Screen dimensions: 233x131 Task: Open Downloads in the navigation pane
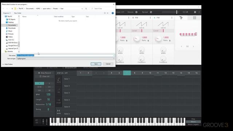pyautogui.click(x=12, y=28)
